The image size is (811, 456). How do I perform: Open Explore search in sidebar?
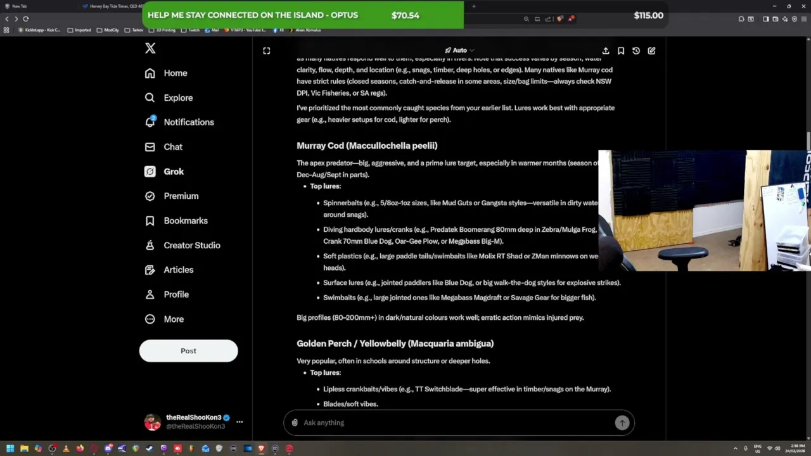click(x=169, y=98)
